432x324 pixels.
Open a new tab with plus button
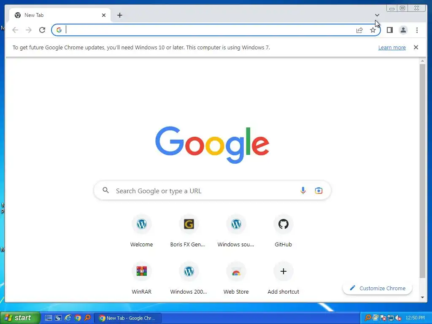coord(119,15)
